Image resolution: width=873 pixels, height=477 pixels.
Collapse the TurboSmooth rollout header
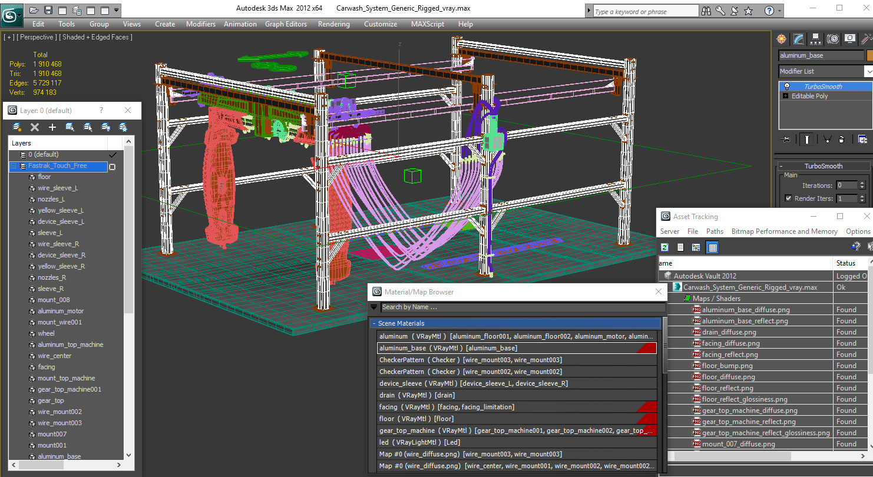823,166
